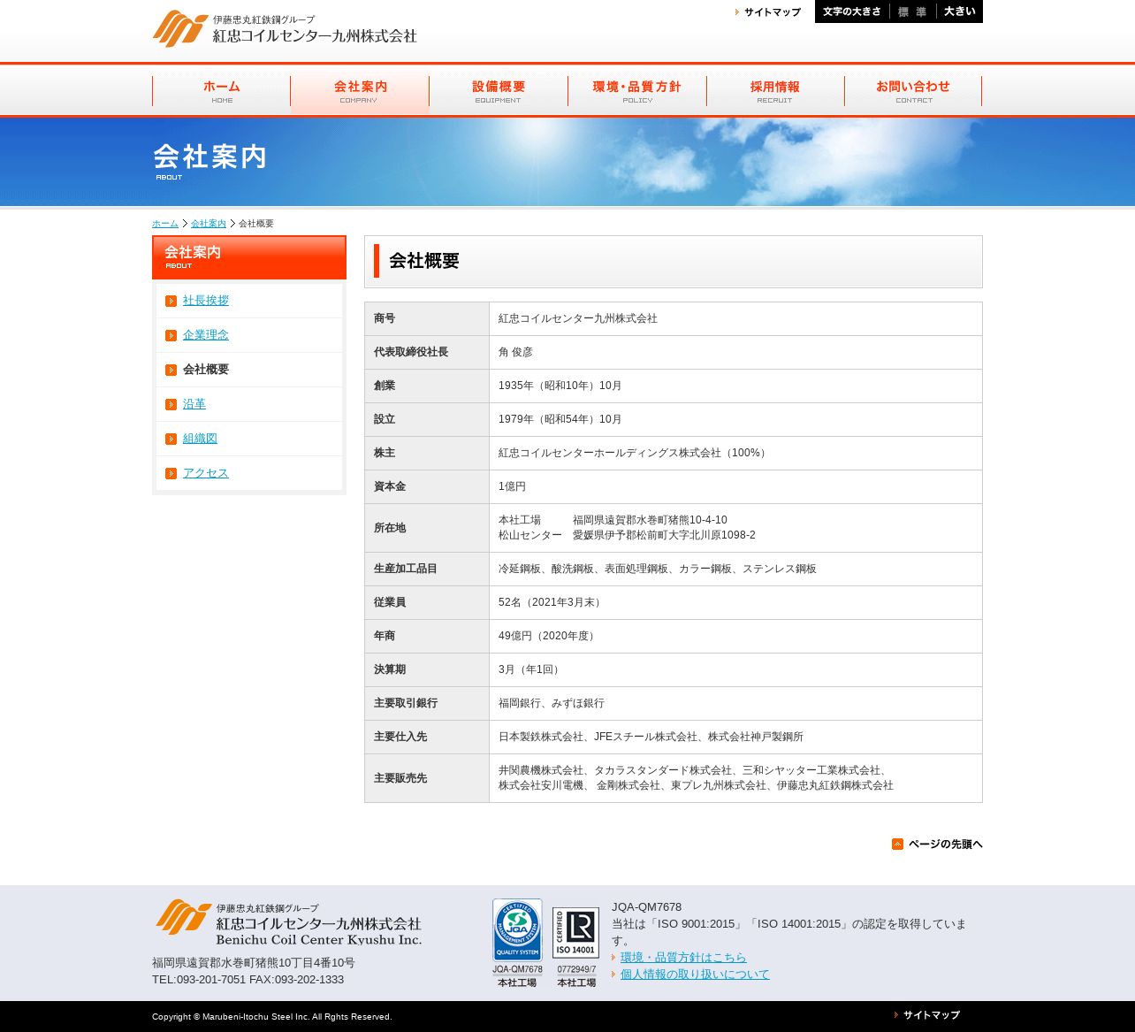1135x1032 pixels.
Task: Click the 決算期 value 3月（年1回）
Action: pyautogui.click(x=531, y=669)
